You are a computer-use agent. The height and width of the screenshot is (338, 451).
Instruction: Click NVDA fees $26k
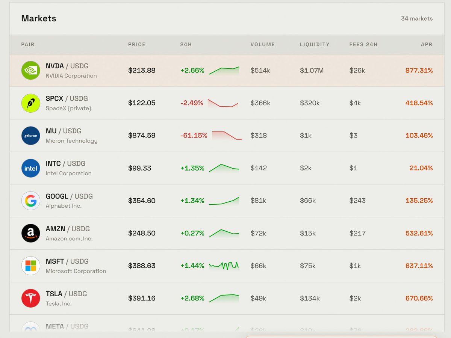coord(357,70)
